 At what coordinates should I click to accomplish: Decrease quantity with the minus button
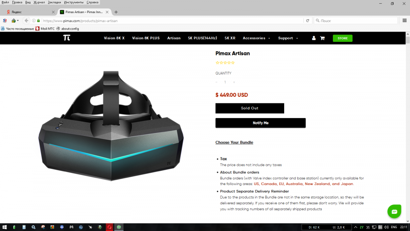[x=216, y=82]
